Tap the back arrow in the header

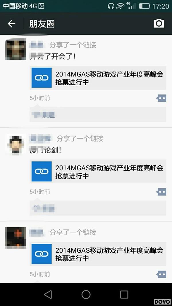(11, 24)
